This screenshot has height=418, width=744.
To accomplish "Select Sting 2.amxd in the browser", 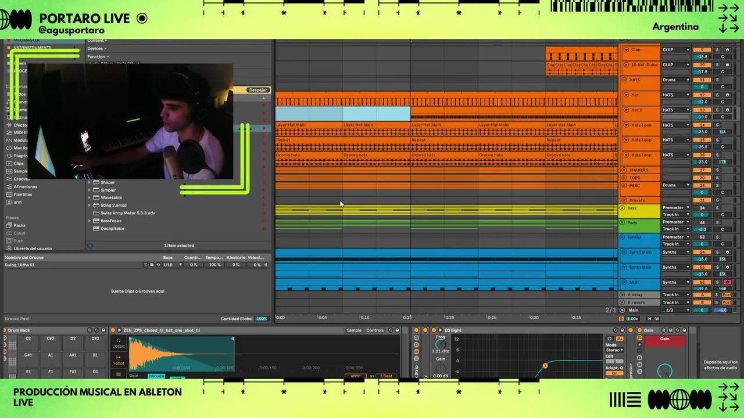I will coord(113,205).
